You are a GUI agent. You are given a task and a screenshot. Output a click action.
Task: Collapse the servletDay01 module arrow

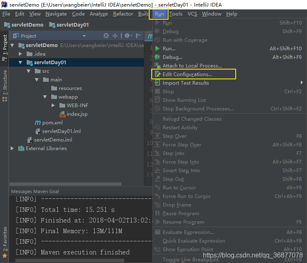point(20,63)
